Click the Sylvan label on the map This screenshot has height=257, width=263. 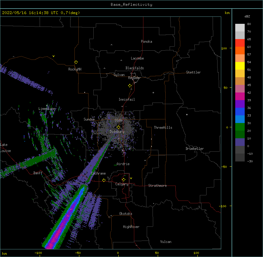point(119,75)
